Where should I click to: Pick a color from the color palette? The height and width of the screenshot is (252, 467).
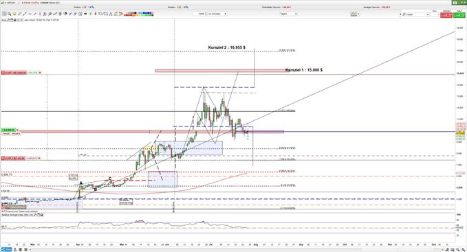[139, 14]
